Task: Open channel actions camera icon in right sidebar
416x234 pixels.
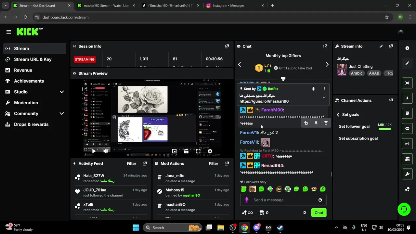Action: pos(407,159)
